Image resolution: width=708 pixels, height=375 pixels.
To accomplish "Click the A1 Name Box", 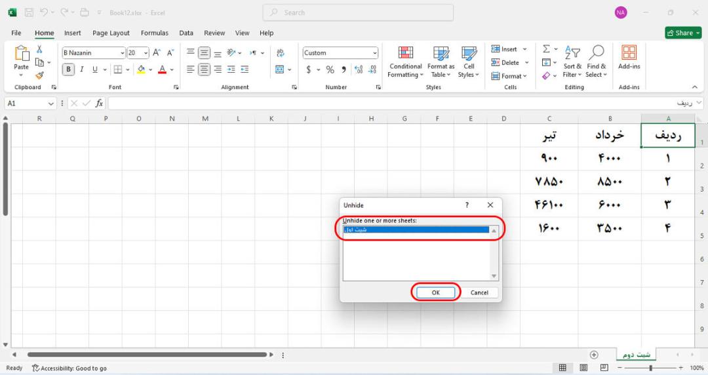I will (x=29, y=104).
